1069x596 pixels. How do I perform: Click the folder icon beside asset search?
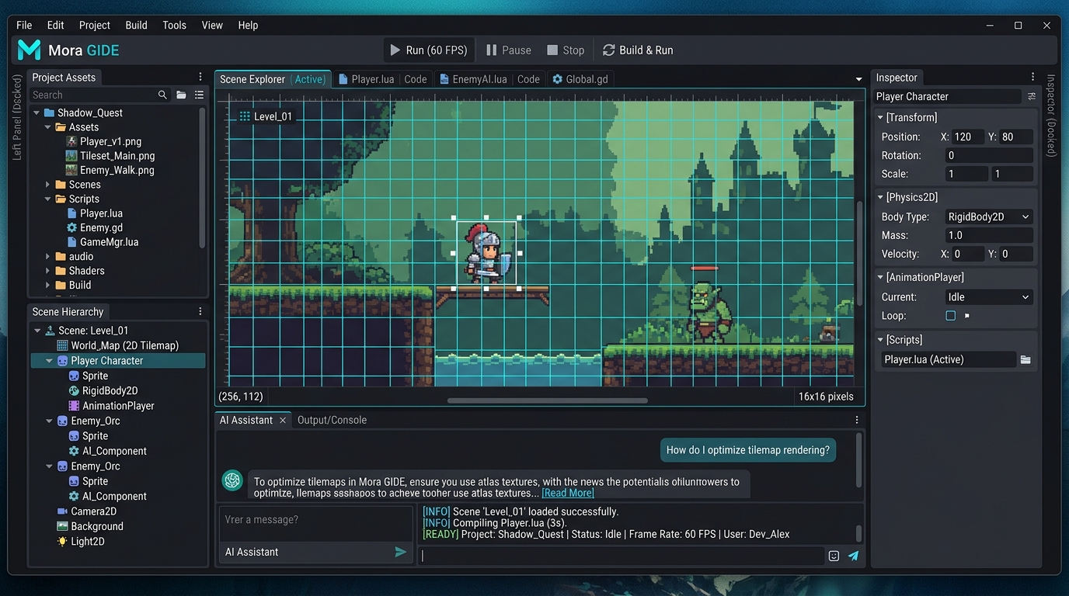click(x=181, y=95)
